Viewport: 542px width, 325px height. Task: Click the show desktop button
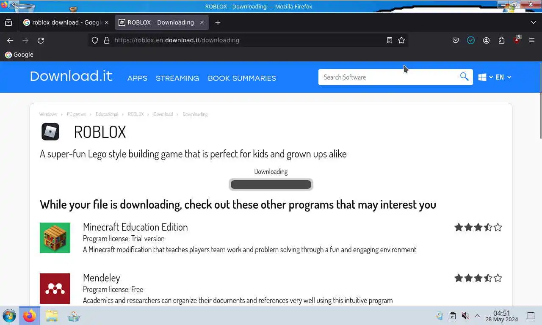click(531, 316)
